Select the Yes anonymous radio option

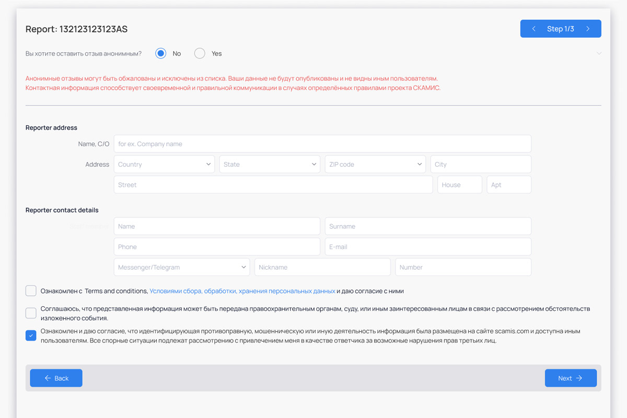200,53
